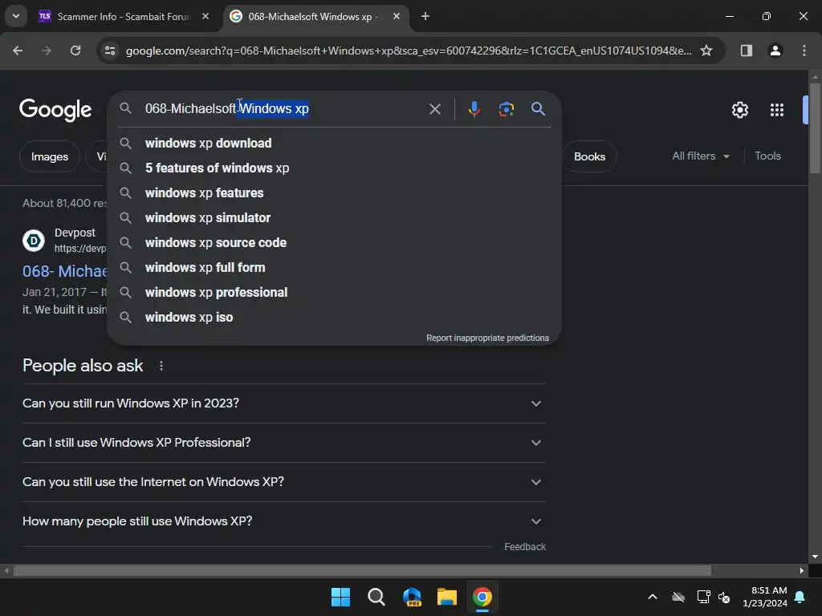Open People also ask options menu
822x616 pixels.
[161, 366]
